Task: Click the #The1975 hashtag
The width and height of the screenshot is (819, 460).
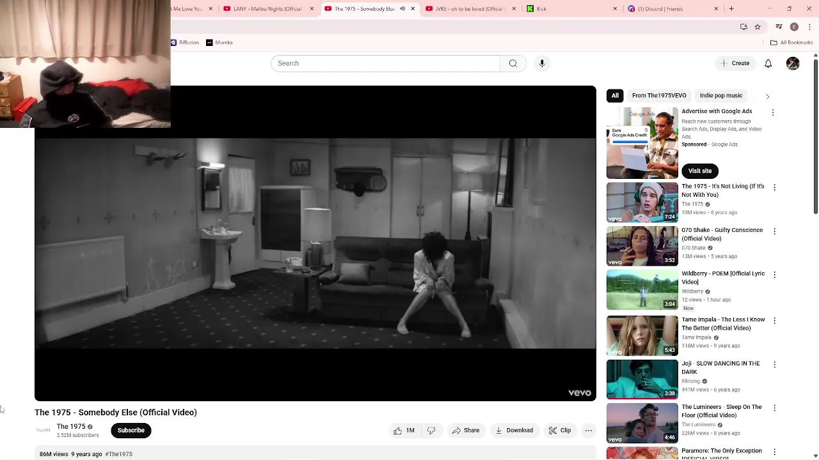Action: pyautogui.click(x=119, y=454)
